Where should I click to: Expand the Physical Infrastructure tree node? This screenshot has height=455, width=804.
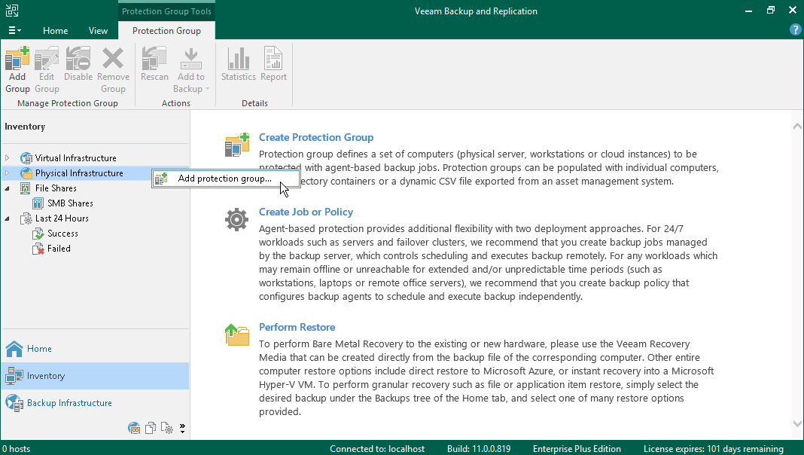[x=8, y=173]
